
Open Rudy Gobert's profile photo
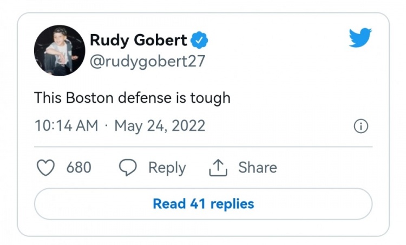click(x=60, y=50)
